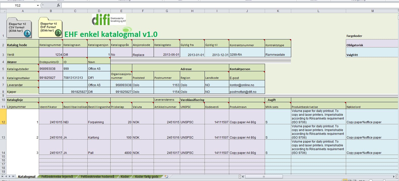The width and height of the screenshot is (399, 181).
Task: Select the ID cell 70813131313
Action: point(75,76)
